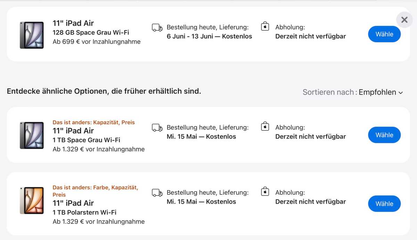
Task: Choose 1 TB Space Grau with Wähle button
Action: pyautogui.click(x=384, y=135)
